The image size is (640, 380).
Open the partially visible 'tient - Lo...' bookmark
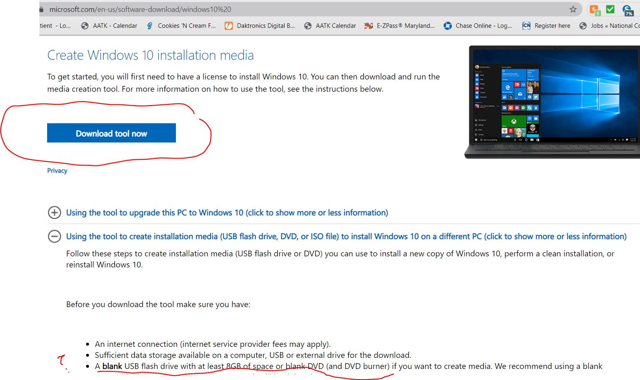coord(55,26)
